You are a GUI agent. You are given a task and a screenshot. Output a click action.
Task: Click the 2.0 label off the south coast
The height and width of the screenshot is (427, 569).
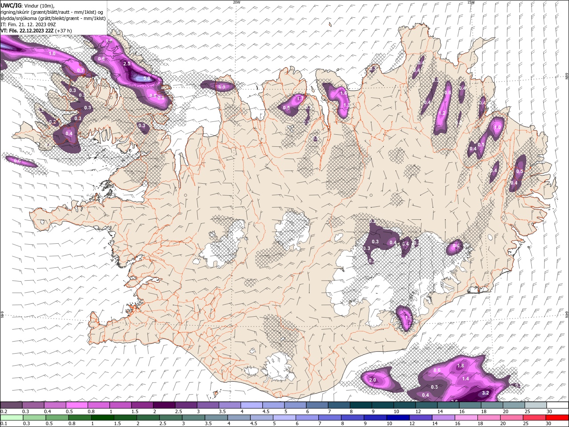click(373, 380)
